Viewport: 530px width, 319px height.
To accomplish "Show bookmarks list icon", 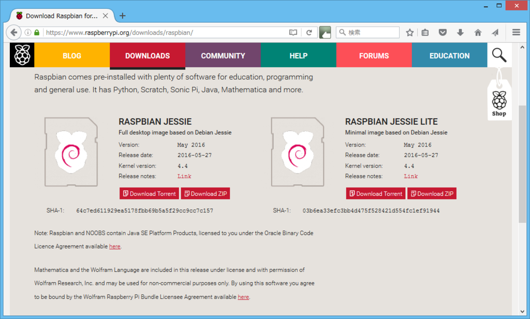I will (x=425, y=33).
